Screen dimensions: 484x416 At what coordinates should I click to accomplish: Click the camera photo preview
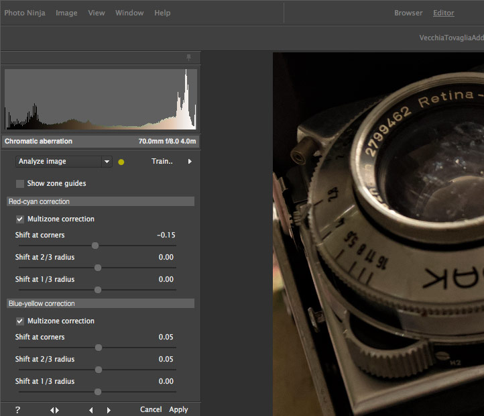379,234
